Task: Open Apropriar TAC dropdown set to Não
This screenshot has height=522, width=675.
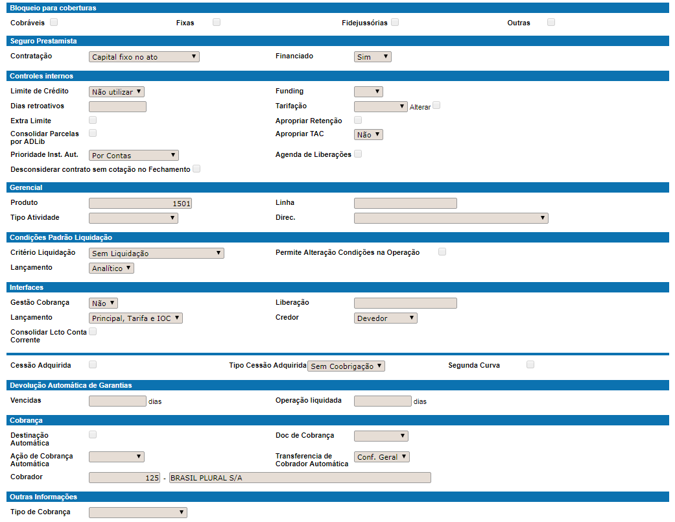Action: [368, 135]
